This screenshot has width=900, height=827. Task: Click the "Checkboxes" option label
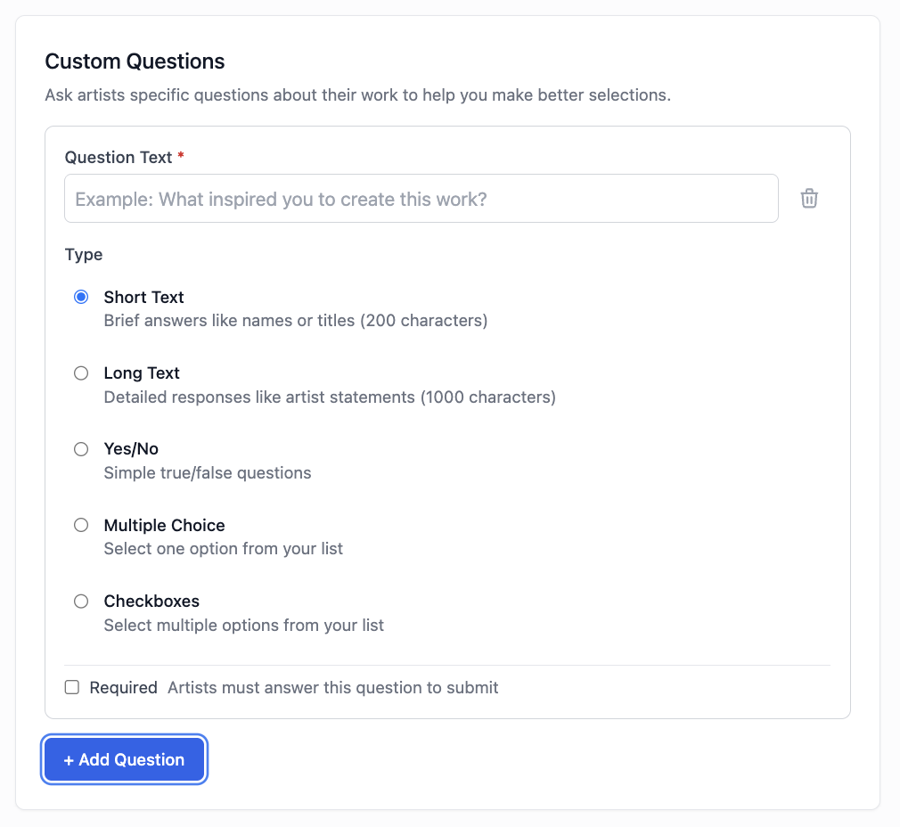pyautogui.click(x=151, y=602)
